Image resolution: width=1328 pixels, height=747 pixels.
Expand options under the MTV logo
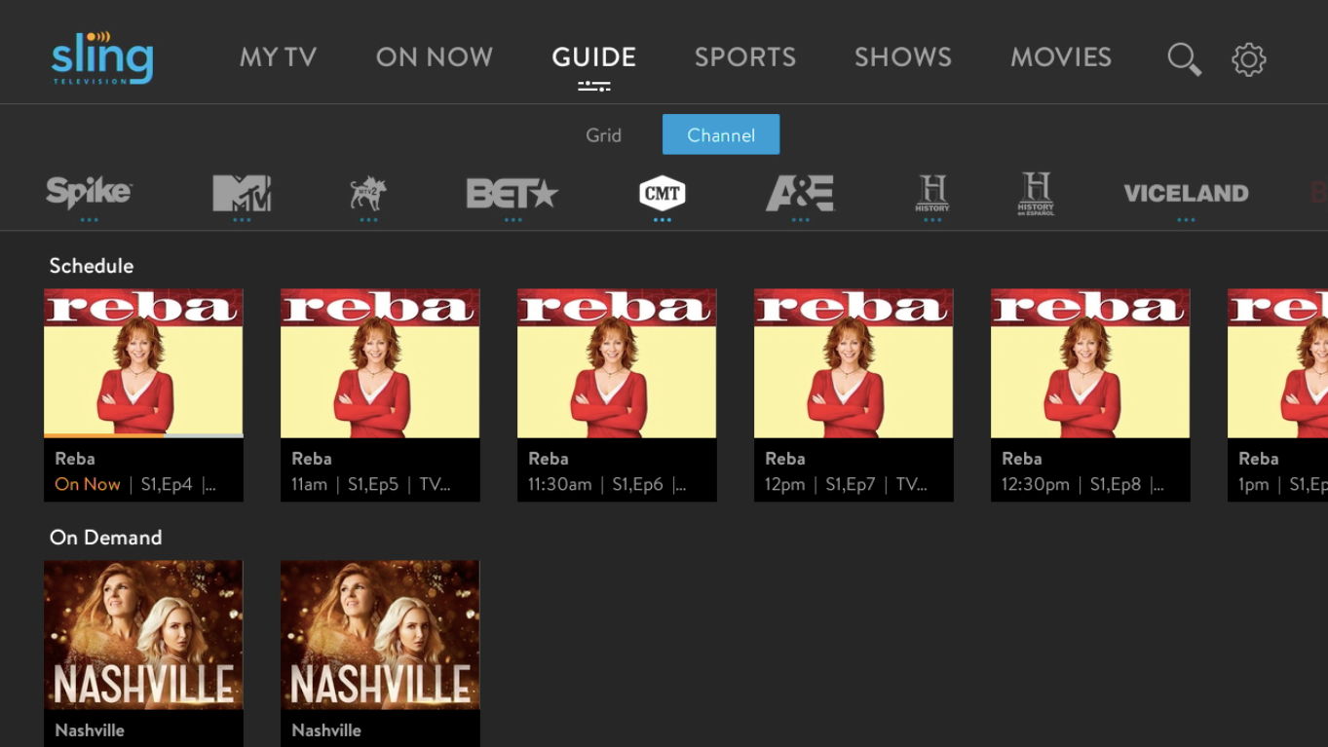click(241, 218)
